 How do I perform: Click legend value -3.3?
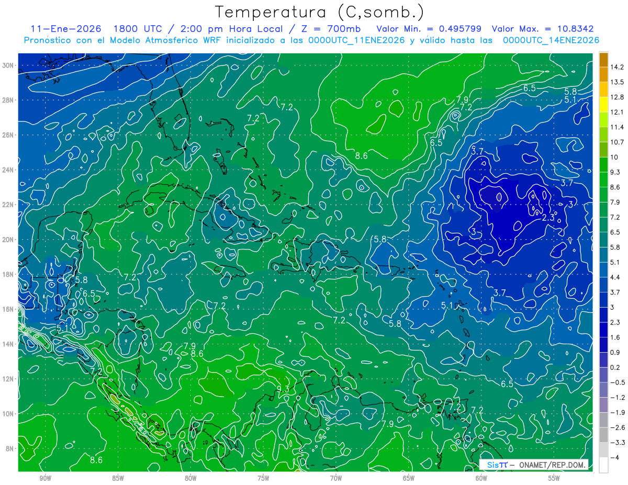pyautogui.click(x=618, y=443)
